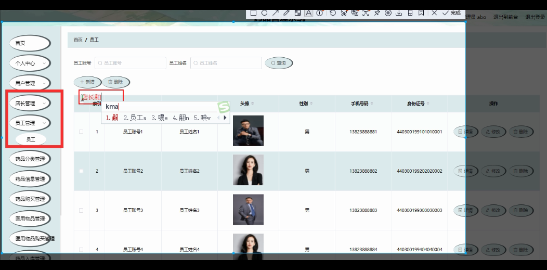
Task: Click the bookmark icon in screenshot toolbar
Action: click(x=421, y=13)
